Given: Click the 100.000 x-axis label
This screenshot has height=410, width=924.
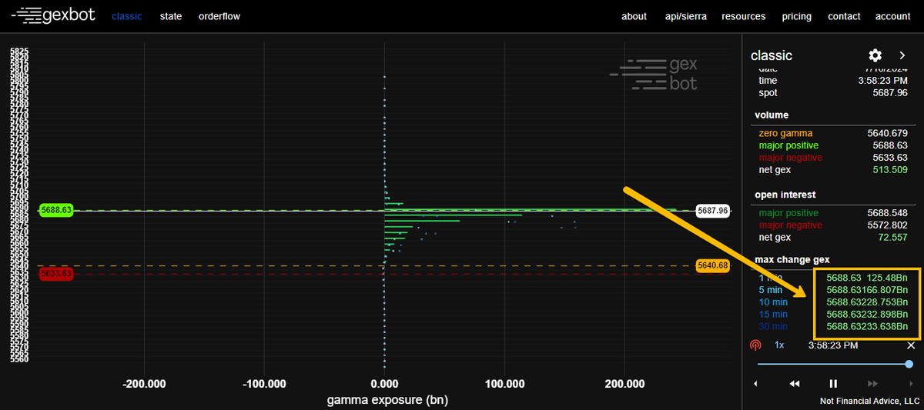Looking at the screenshot, I should (504, 383).
